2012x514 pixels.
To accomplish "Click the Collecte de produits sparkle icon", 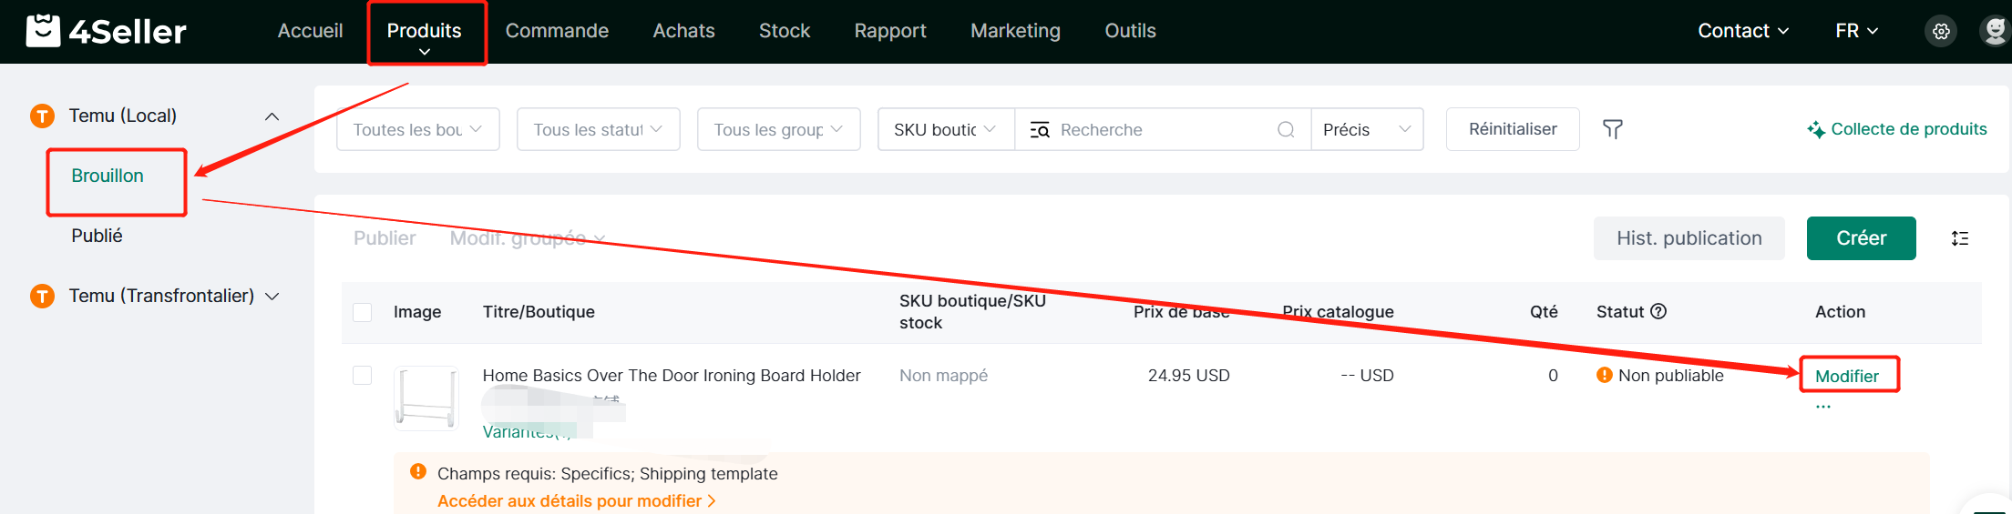I will coord(1816,129).
